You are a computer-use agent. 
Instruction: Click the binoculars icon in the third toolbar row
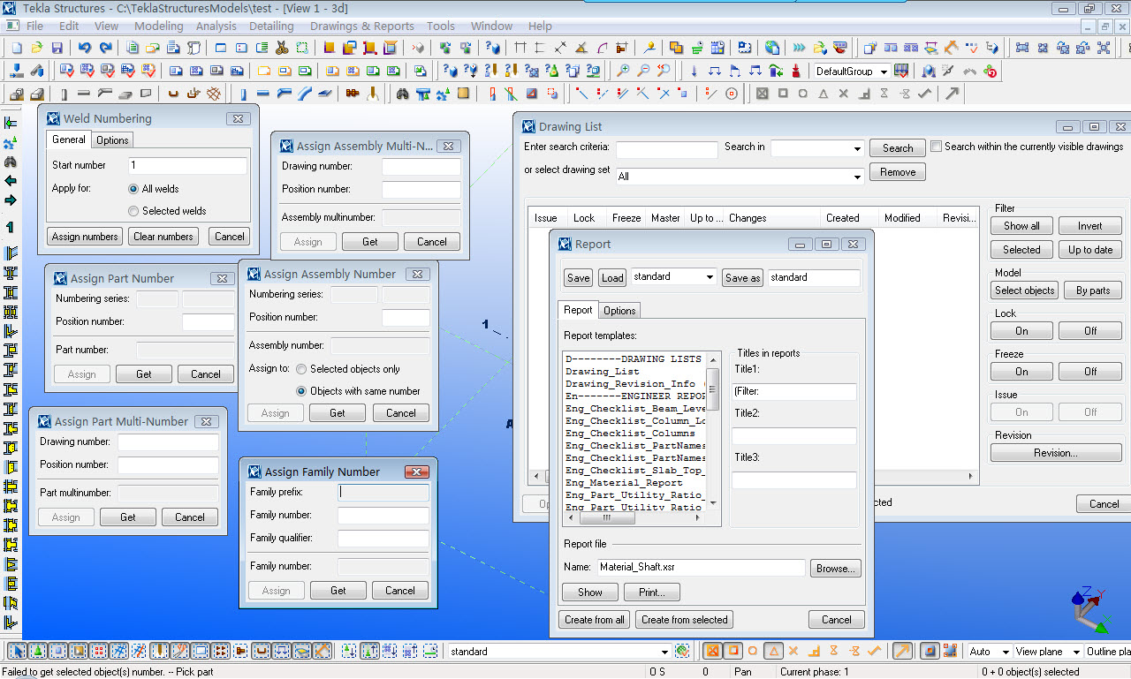click(x=403, y=94)
